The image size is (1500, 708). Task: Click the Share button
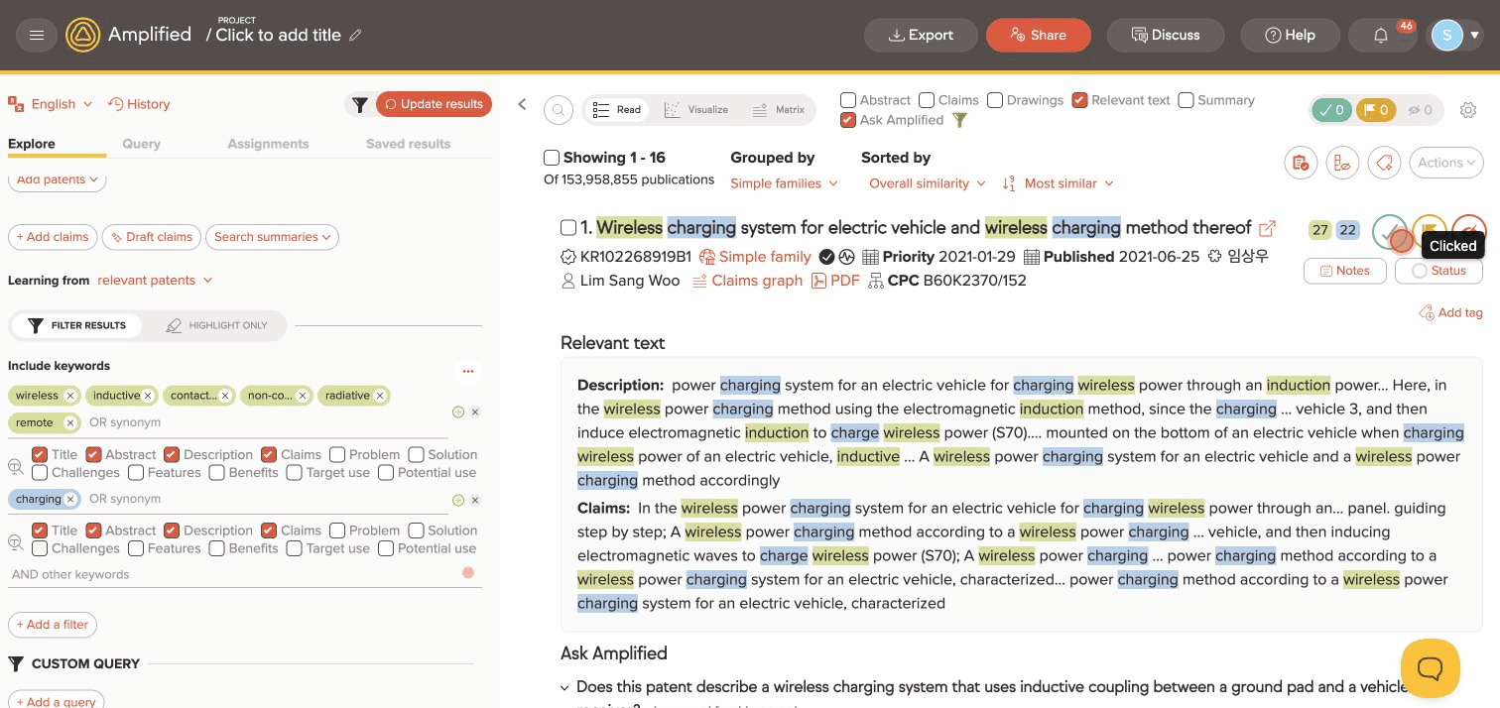(x=1038, y=35)
